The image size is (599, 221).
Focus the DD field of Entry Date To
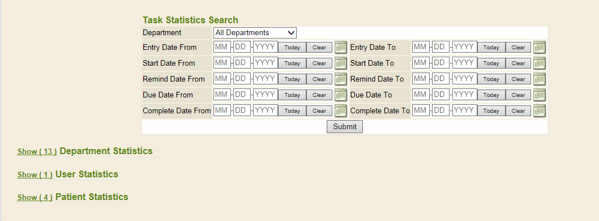(440, 47)
